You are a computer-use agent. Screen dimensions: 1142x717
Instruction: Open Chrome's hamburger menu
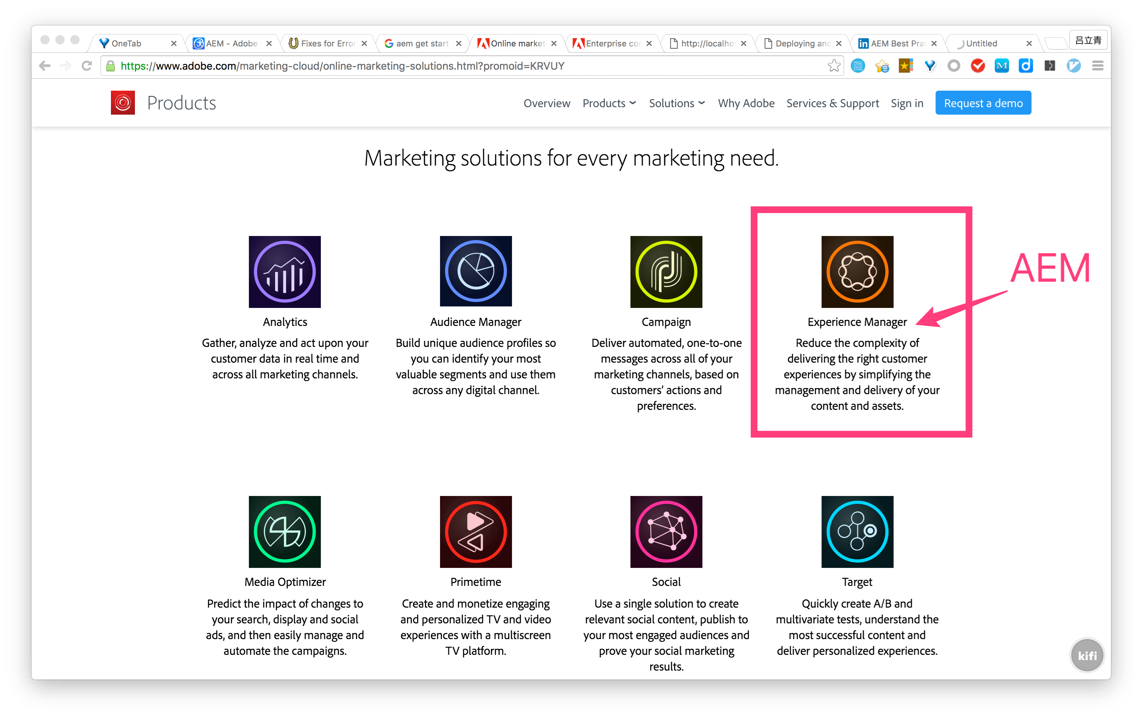point(1097,66)
